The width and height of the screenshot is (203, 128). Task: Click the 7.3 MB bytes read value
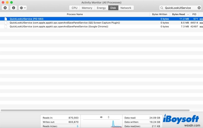[x=185, y=26]
